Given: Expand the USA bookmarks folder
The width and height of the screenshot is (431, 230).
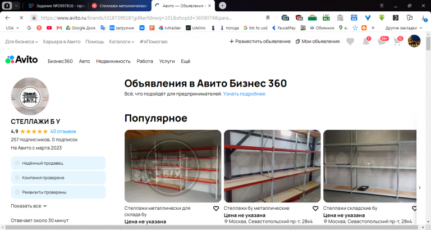Looking at the screenshot, I should point(12,28).
